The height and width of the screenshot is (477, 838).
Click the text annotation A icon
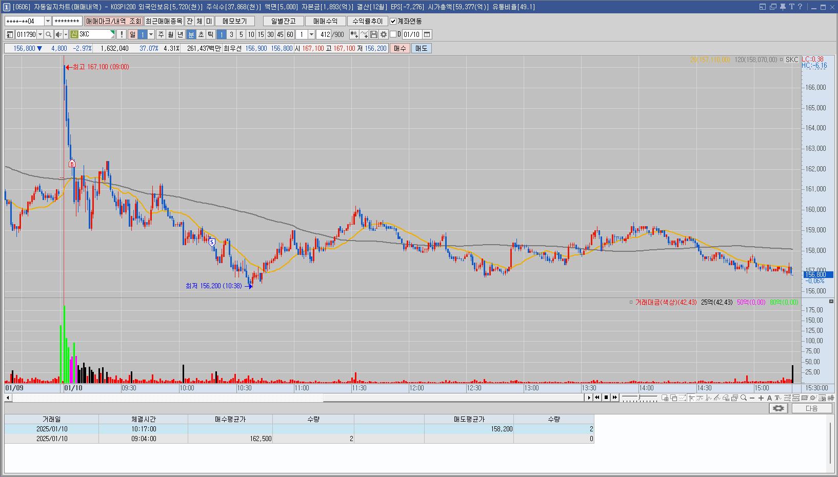(769, 398)
